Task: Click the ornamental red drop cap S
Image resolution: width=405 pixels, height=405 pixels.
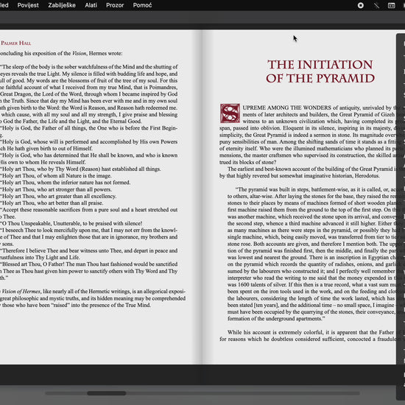Action: click(230, 113)
